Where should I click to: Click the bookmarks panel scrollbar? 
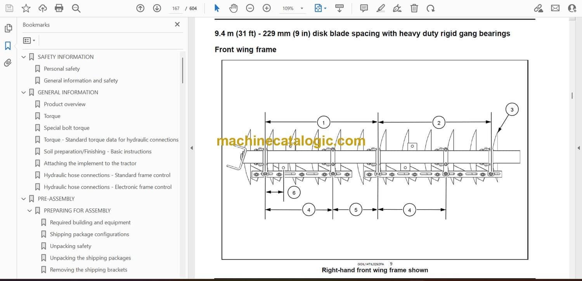click(x=182, y=70)
